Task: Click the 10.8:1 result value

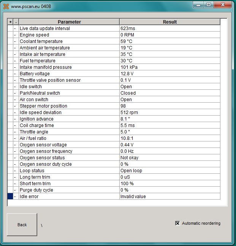Action: (170, 138)
